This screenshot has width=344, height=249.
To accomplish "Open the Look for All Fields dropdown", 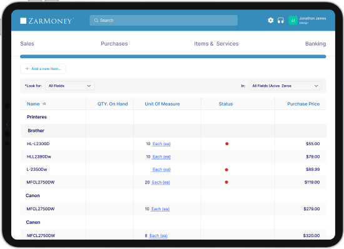I will pyautogui.click(x=70, y=86).
